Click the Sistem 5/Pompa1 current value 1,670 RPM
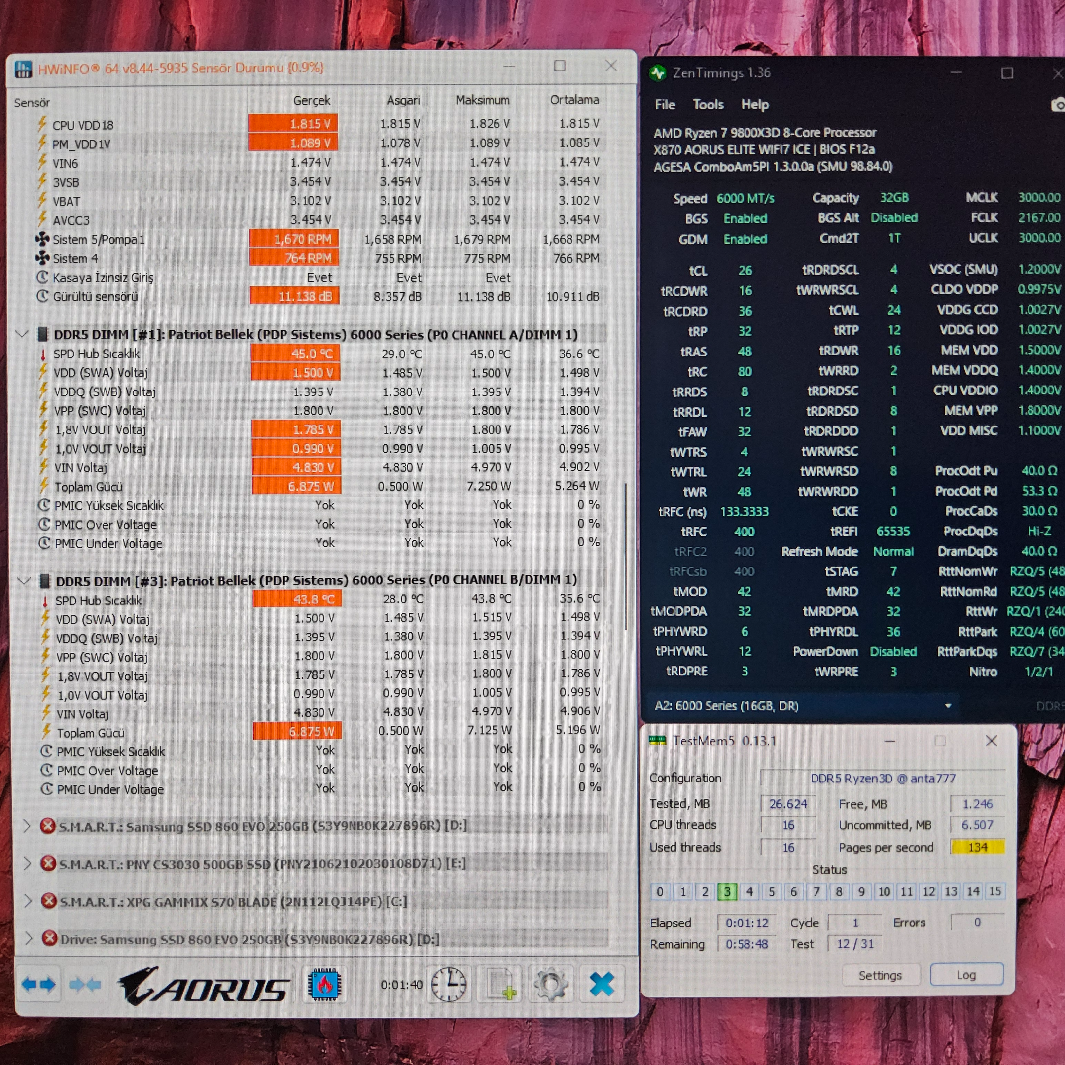This screenshot has height=1065, width=1065. 294,239
